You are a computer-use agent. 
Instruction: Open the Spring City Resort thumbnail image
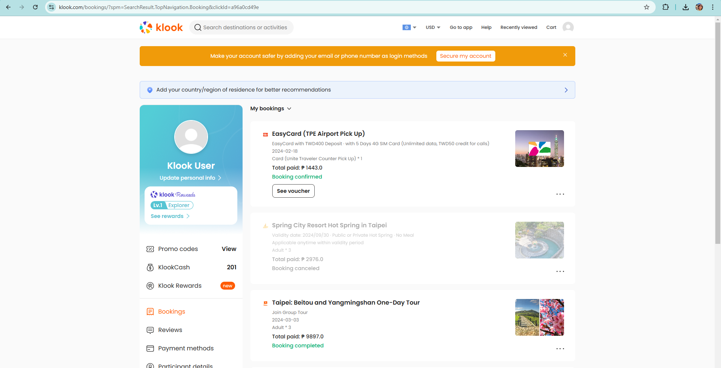[540, 240]
